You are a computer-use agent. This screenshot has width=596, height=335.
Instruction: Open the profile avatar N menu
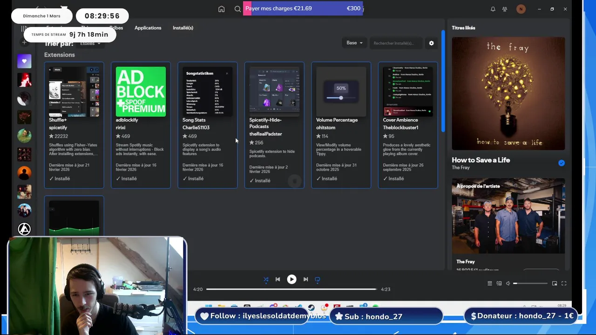(521, 9)
